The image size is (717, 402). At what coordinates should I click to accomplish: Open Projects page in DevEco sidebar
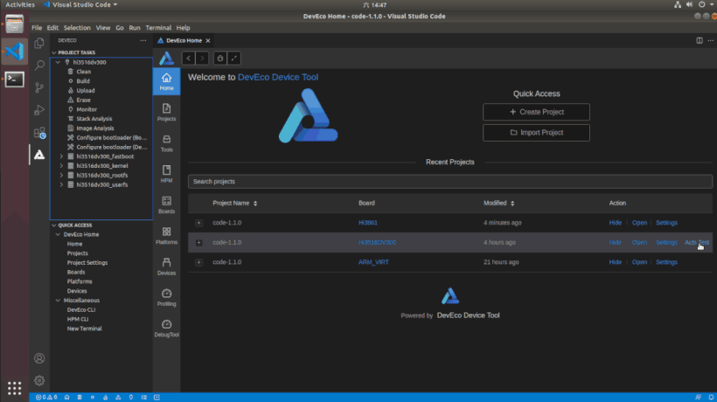tap(166, 113)
